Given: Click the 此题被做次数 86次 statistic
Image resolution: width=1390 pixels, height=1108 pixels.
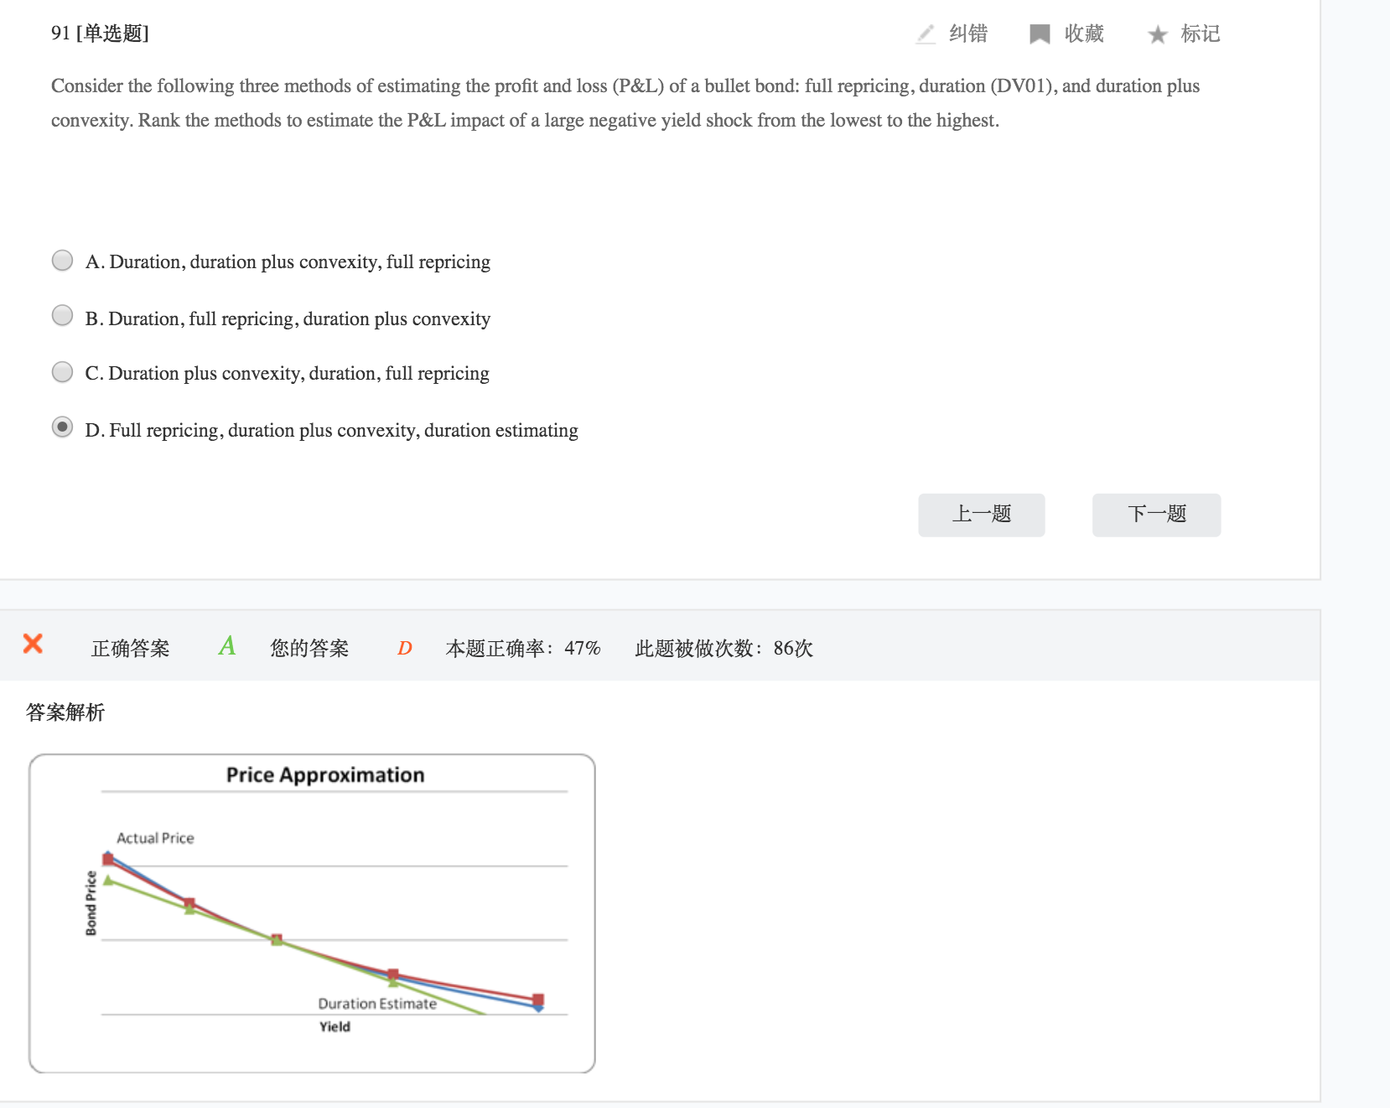Looking at the screenshot, I should [x=724, y=648].
